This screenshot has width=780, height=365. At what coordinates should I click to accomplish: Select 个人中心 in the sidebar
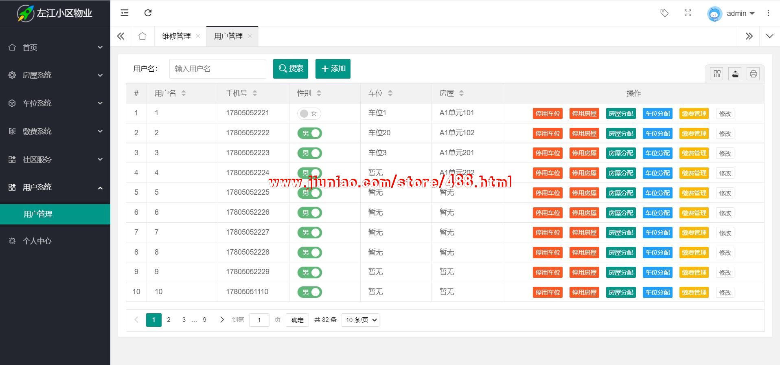click(37, 241)
